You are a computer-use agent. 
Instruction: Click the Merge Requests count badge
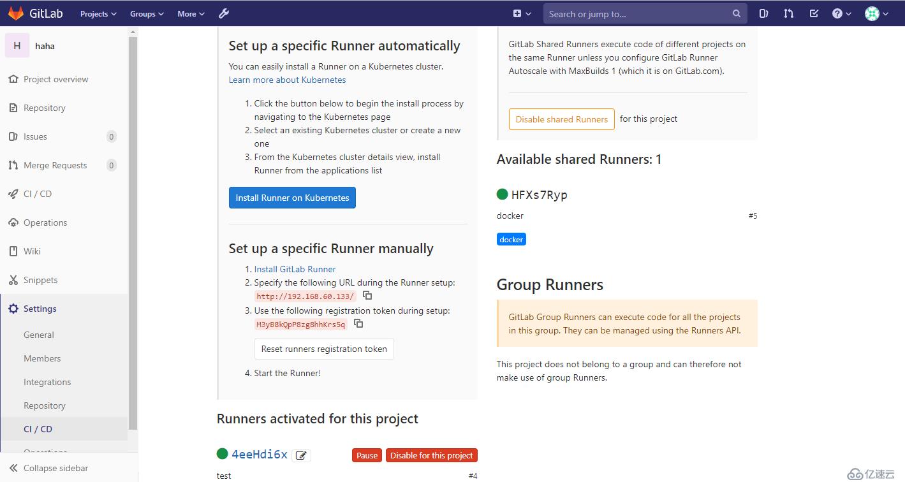(x=112, y=165)
